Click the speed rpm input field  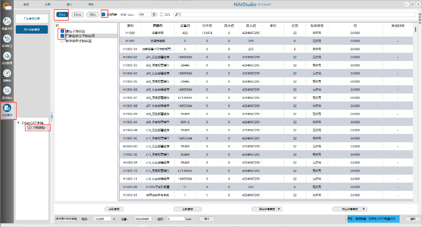[x=176, y=219]
